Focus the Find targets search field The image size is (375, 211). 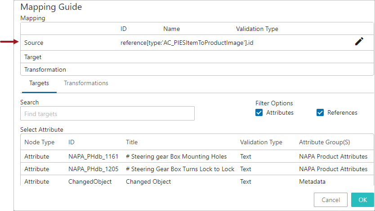107,114
